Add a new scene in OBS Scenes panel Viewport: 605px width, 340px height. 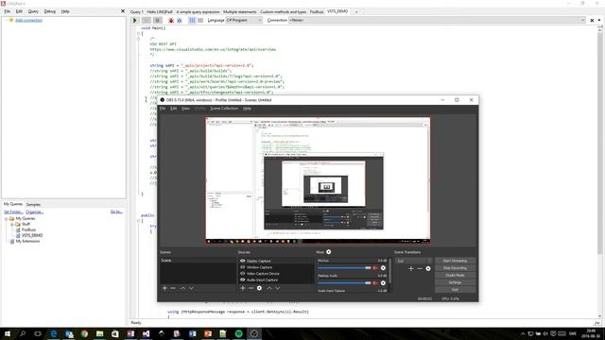pyautogui.click(x=164, y=288)
